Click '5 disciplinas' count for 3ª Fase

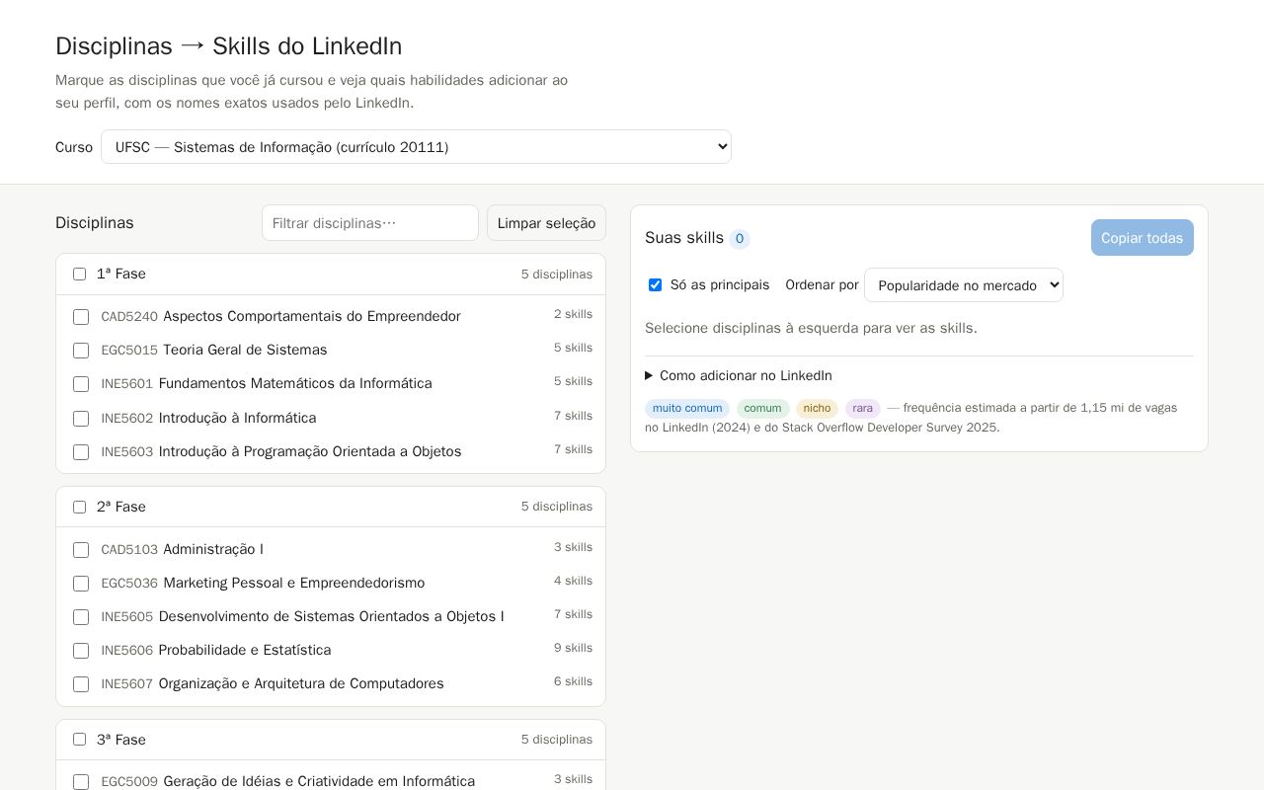click(x=557, y=740)
